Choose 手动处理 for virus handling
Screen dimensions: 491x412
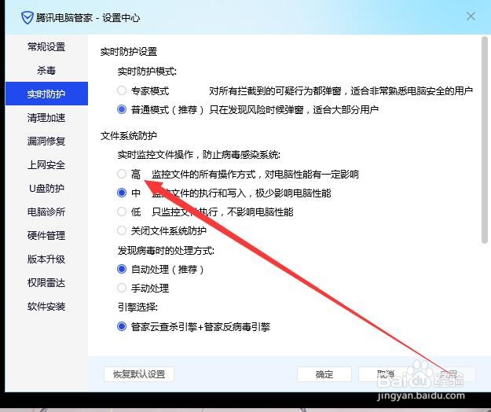click(x=122, y=288)
